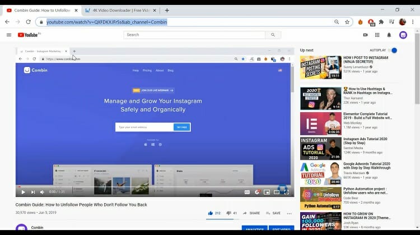Open Instagram Ads Tutorial 2020 title
This screenshot has width=420, height=235.
coord(365,141)
